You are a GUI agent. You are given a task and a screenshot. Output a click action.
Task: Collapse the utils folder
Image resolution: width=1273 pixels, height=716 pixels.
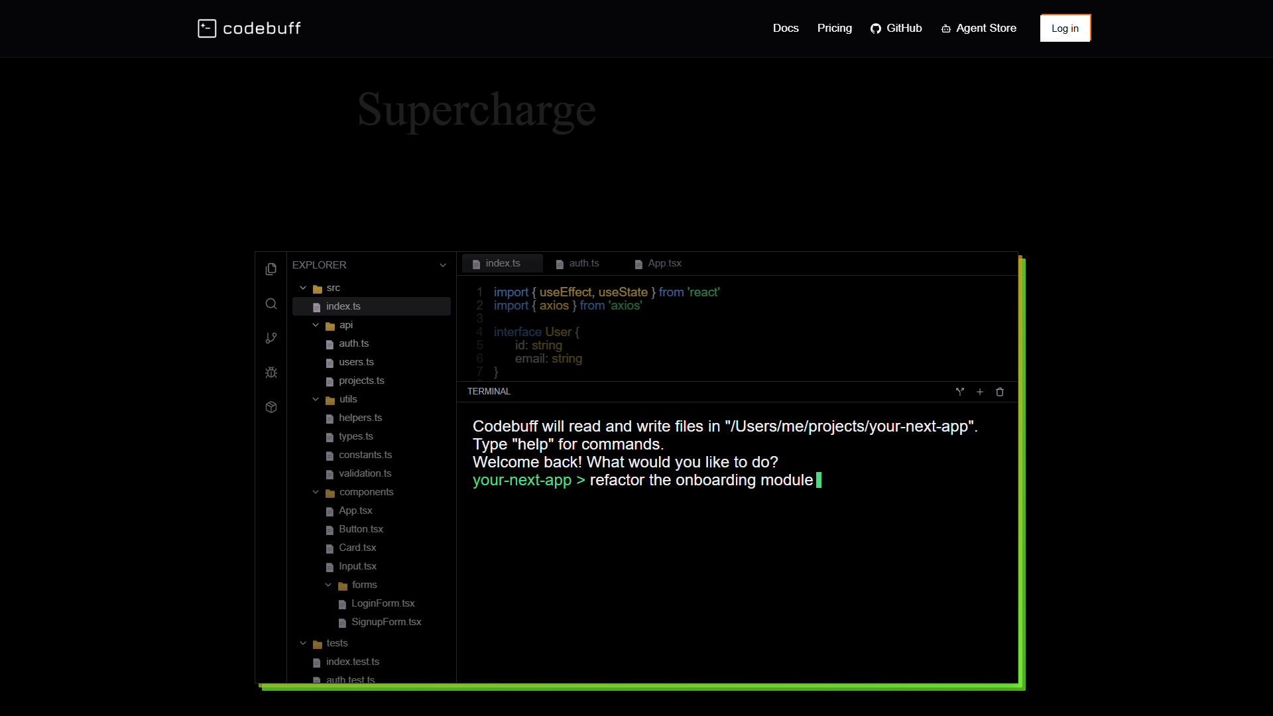(316, 399)
